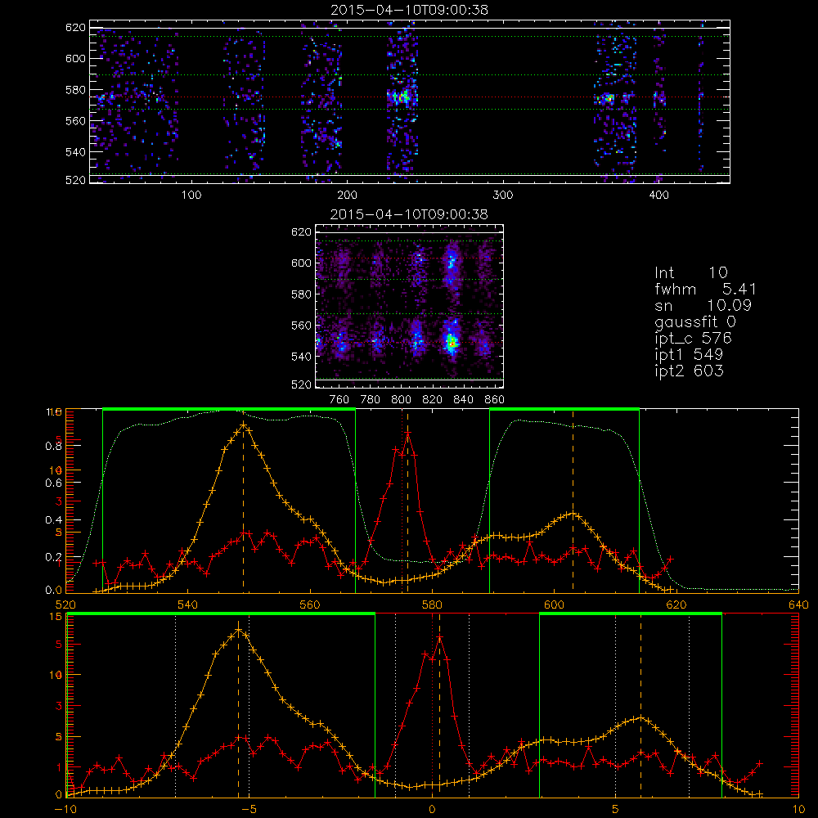Click the bright emission blob near x=235 in the top image
818x818 pixels.
pos(402,97)
